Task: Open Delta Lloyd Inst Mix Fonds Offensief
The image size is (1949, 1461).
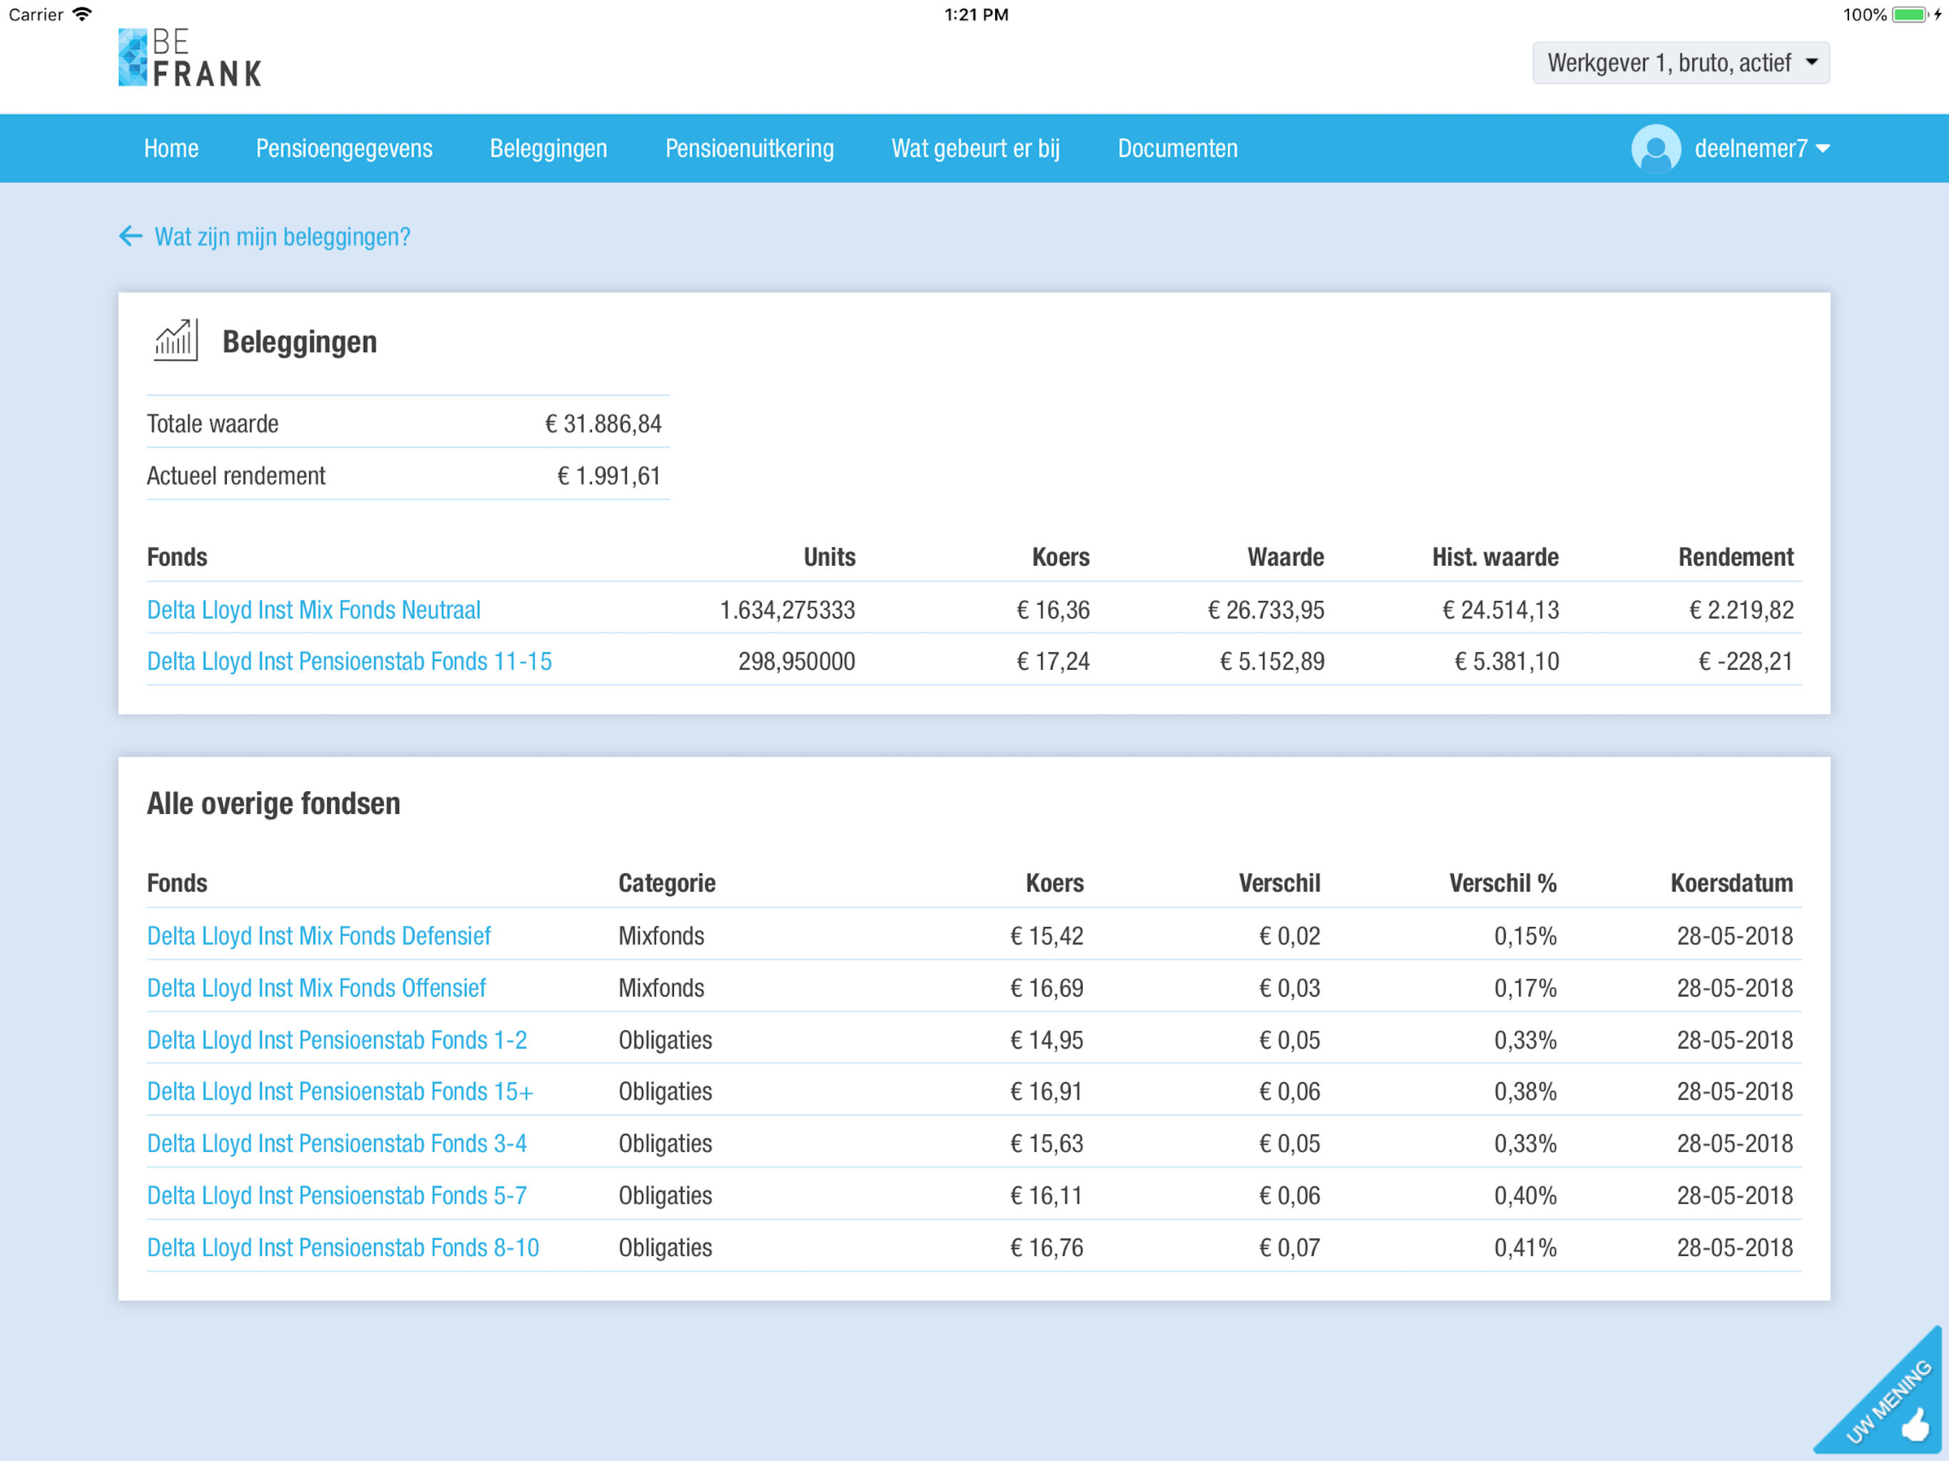Action: (316, 988)
